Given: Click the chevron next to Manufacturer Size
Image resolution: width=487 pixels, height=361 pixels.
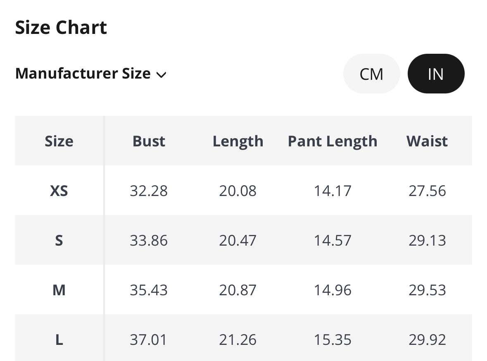Looking at the screenshot, I should [161, 75].
